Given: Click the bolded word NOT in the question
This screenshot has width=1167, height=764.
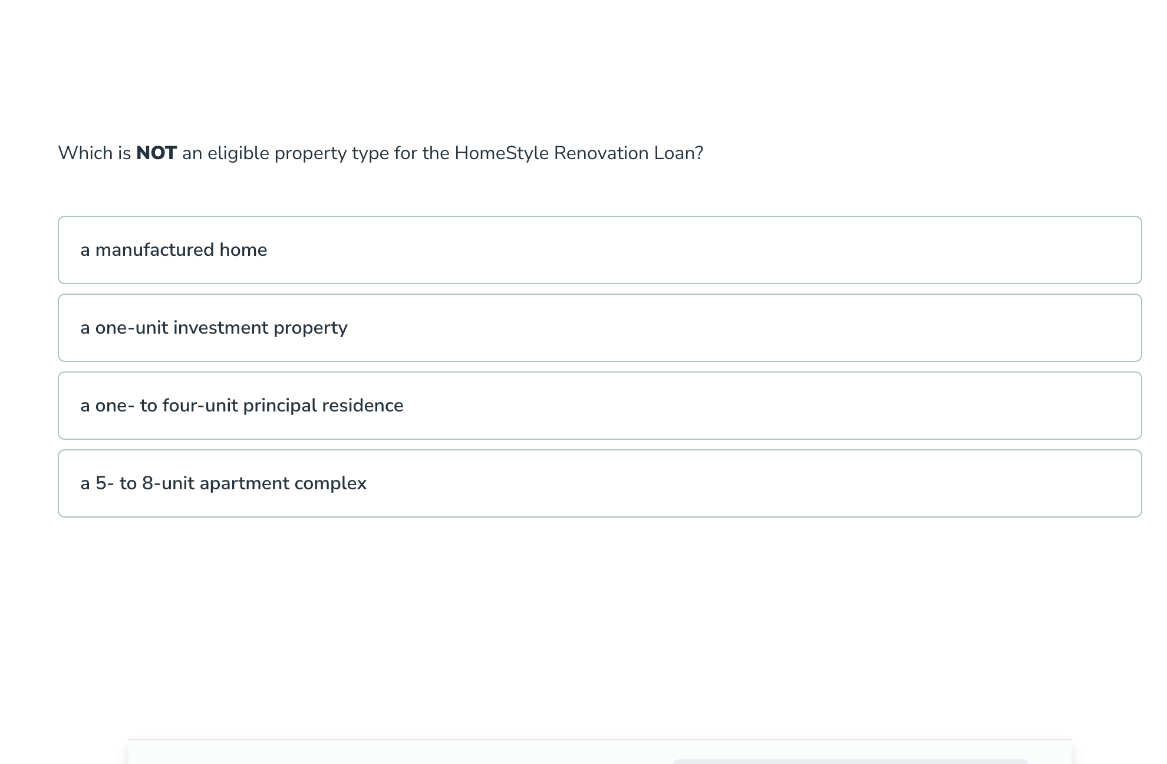Looking at the screenshot, I should [x=156, y=153].
